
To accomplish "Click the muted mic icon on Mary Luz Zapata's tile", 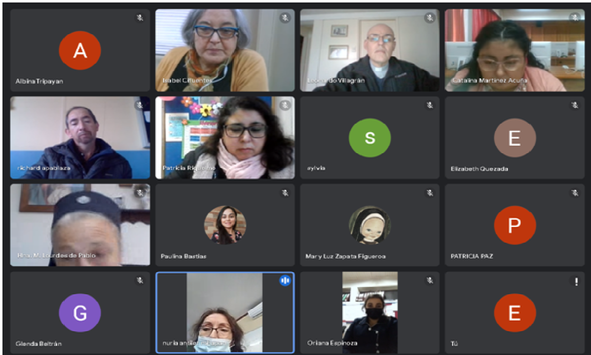I will (x=430, y=193).
